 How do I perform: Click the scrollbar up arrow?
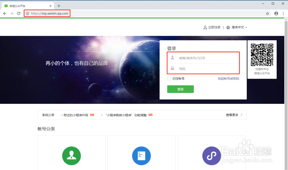pos(286,19)
